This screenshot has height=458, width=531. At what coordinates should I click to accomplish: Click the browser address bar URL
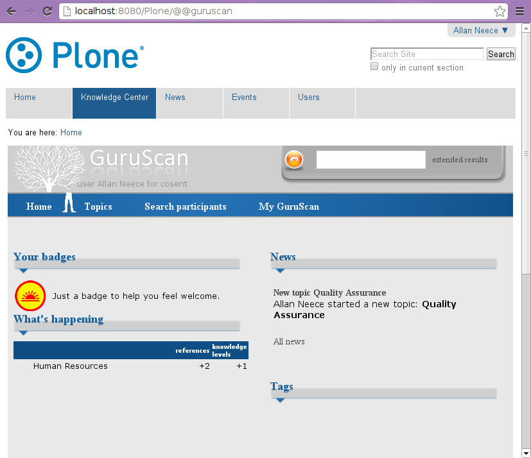click(x=153, y=11)
